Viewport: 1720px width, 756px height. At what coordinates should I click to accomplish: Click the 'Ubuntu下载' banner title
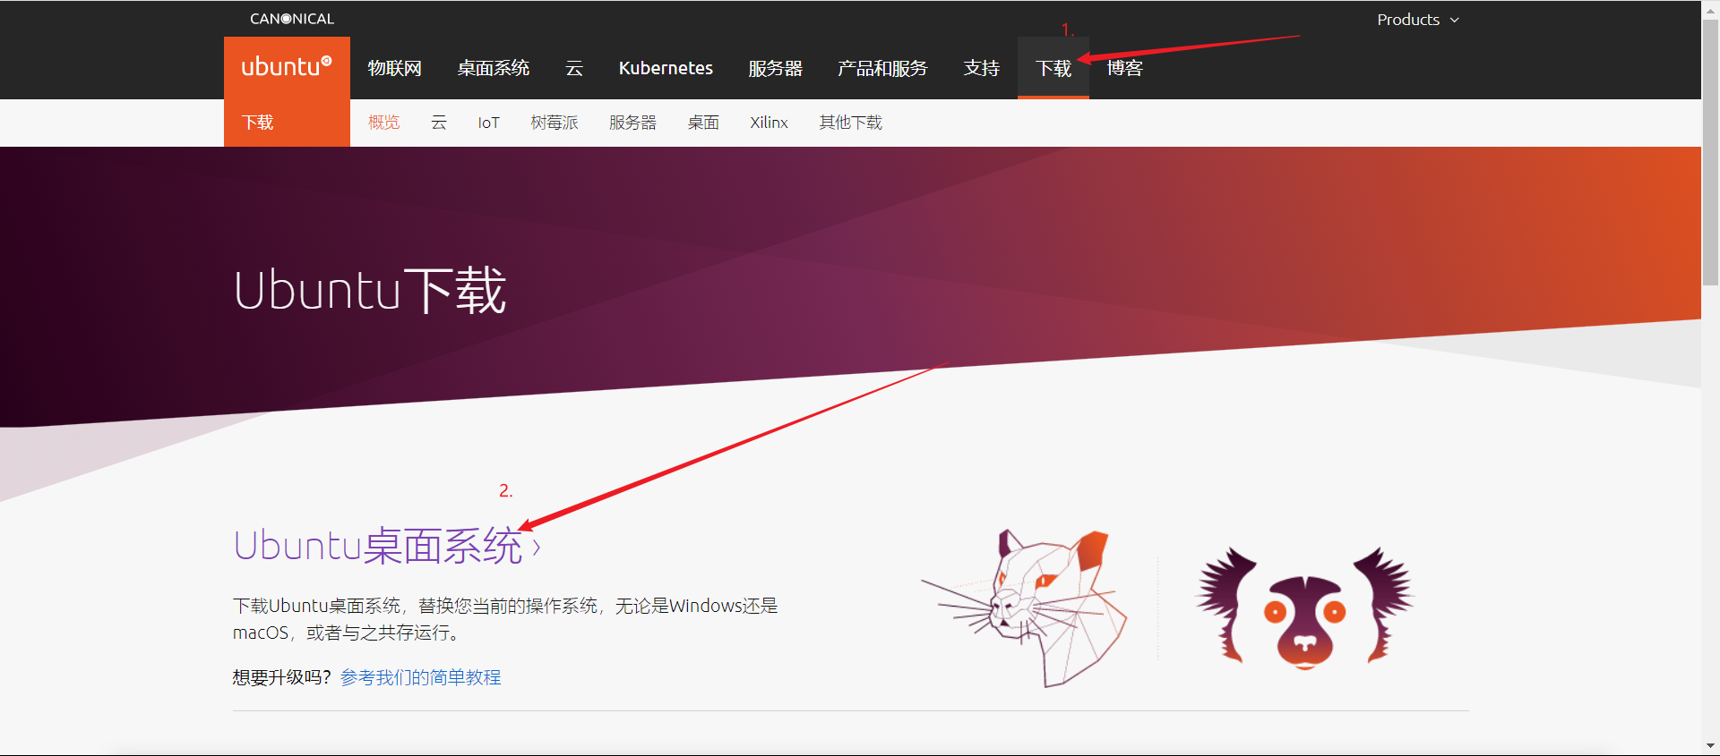(370, 290)
